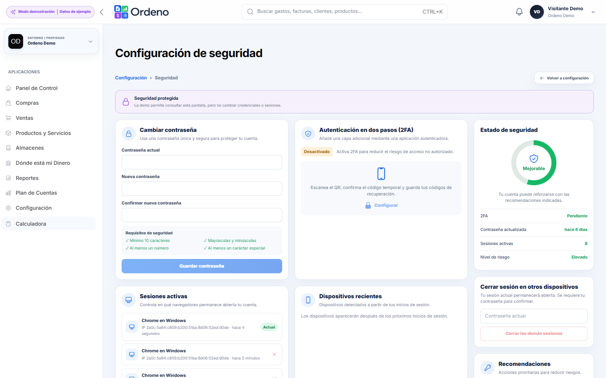This screenshot has width=606, height=378.
Task: Focus the Contraseña actual field in Cambiar contraseña
Action: pyautogui.click(x=202, y=162)
